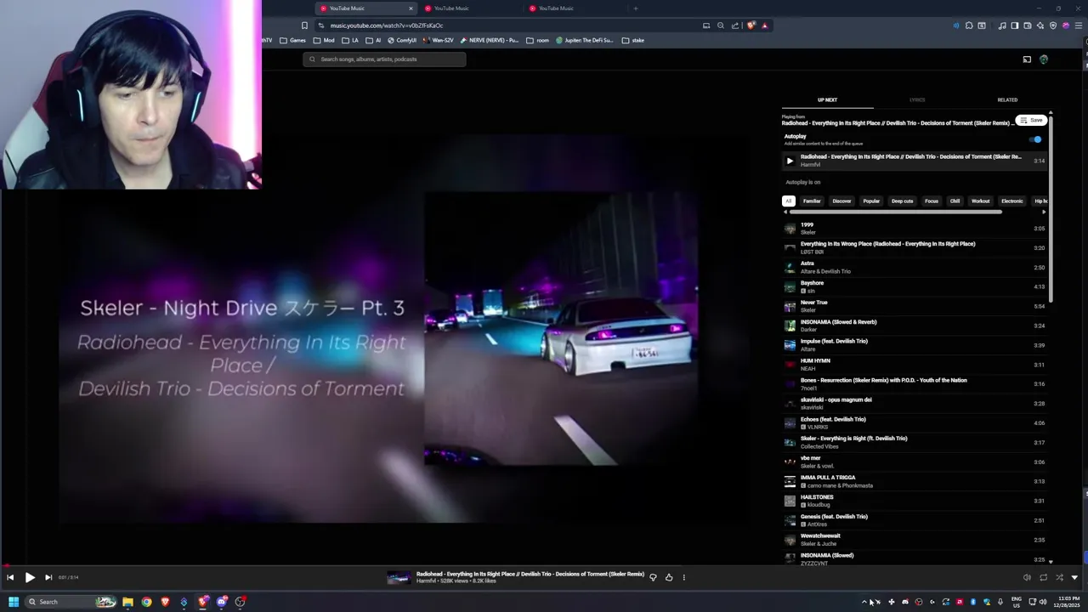Play '1999' by Skeler from the queue
The width and height of the screenshot is (1088, 612).
(914, 229)
